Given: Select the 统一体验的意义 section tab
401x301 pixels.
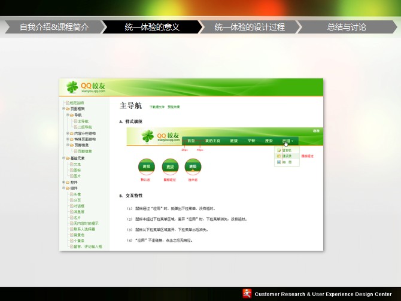Looking at the screenshot, I should 152,27.
